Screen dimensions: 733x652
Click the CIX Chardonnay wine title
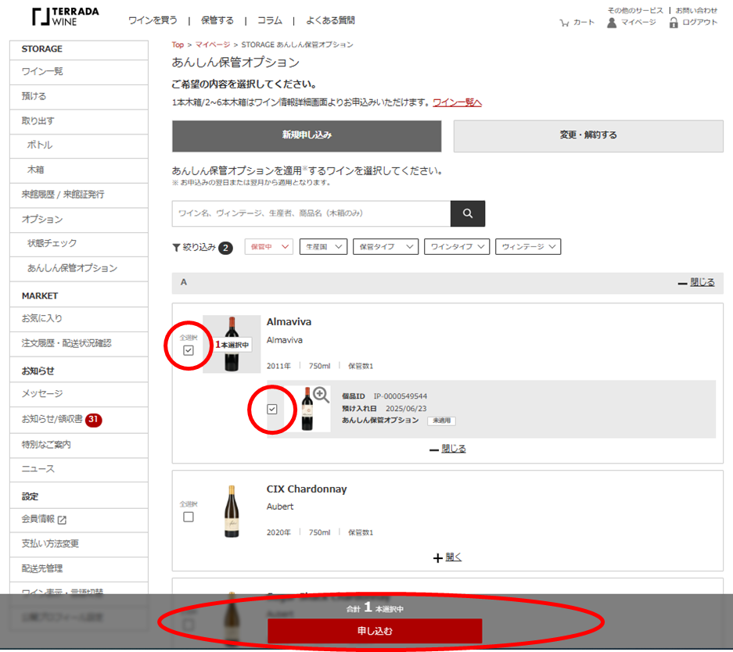point(307,489)
